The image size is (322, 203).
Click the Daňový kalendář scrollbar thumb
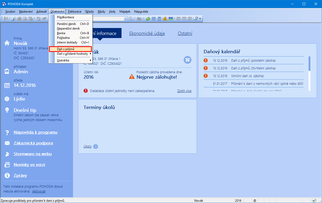point(309,63)
